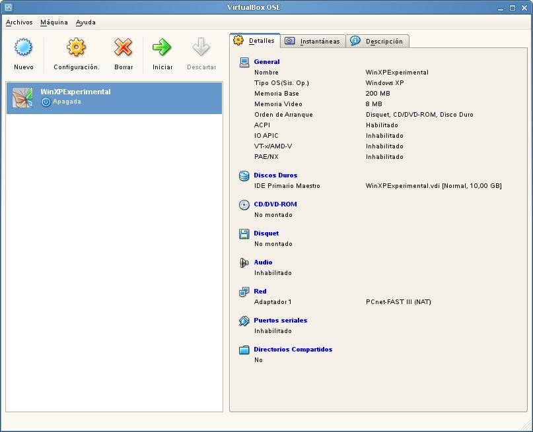The height and width of the screenshot is (432, 533).
Task: Click the VirtualBox title bar window icon
Action: pos(9,7)
